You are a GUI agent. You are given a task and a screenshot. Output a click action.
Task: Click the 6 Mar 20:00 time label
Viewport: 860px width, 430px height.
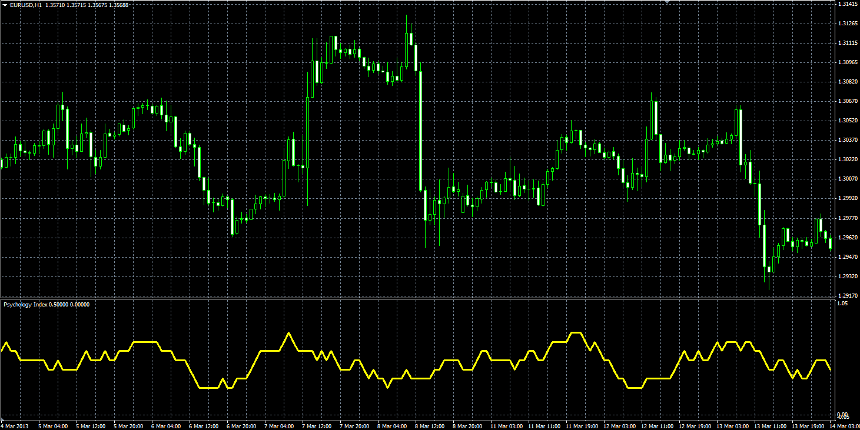(x=241, y=426)
